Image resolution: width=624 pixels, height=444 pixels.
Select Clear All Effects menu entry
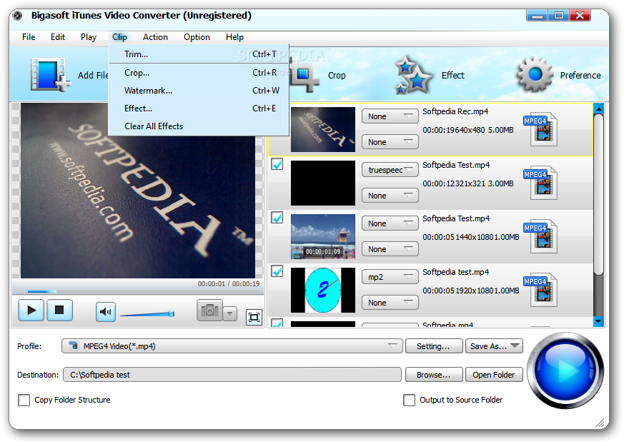pos(199,126)
